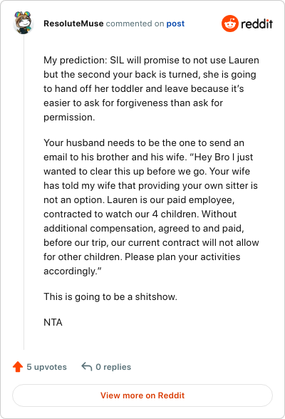Open the blue "post" link
Viewport: 285px width, 419px height.
point(175,24)
